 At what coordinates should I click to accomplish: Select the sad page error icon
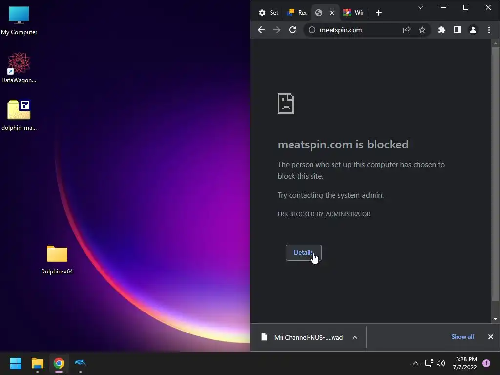[286, 104]
